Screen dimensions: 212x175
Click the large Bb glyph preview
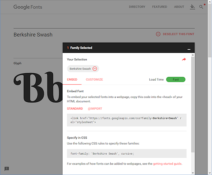click(x=38, y=87)
